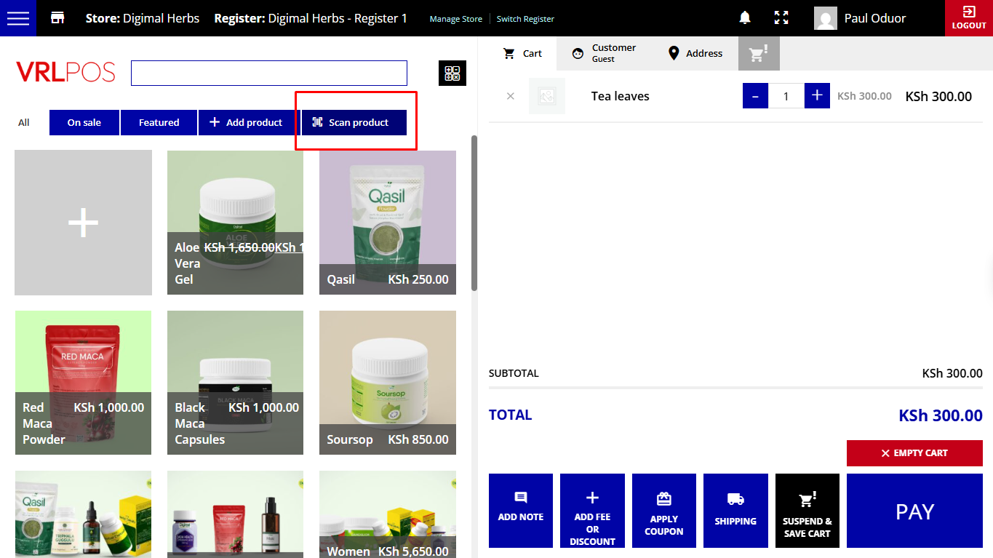This screenshot has height=558, width=993.
Task: Open the hamburger main menu
Action: point(17,18)
